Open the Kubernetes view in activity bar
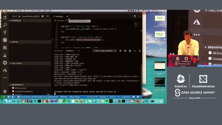Viewport: 222px width, 125px height. 5,62
